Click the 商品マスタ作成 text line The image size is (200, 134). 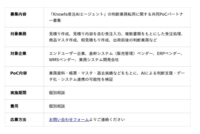point(103,40)
